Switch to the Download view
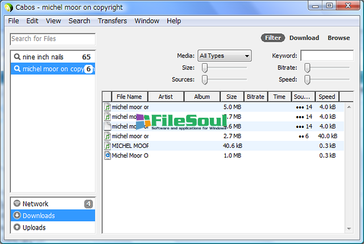 pyautogui.click(x=304, y=38)
